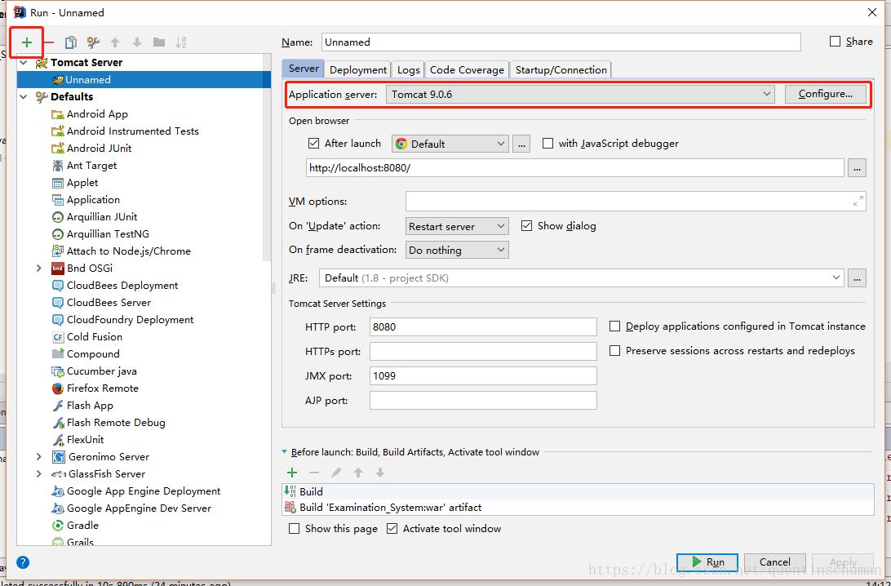Uncheck After launch checkbox
This screenshot has height=586, width=891.
point(313,143)
